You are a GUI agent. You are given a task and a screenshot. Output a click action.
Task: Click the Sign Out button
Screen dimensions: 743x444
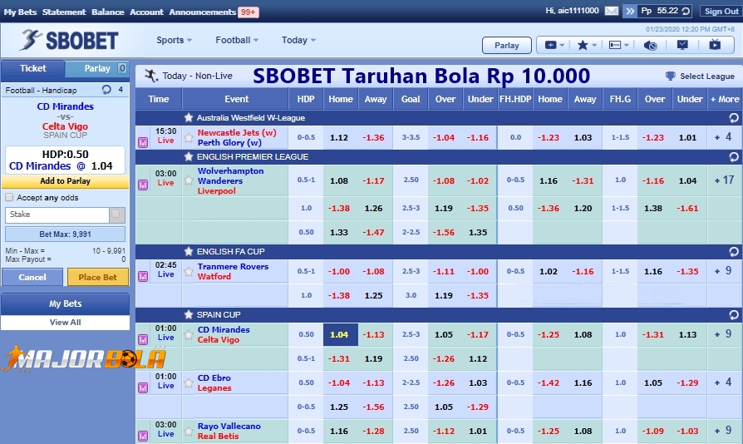pyautogui.click(x=721, y=12)
